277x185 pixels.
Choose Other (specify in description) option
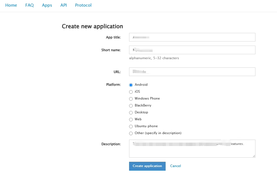coord(131,133)
